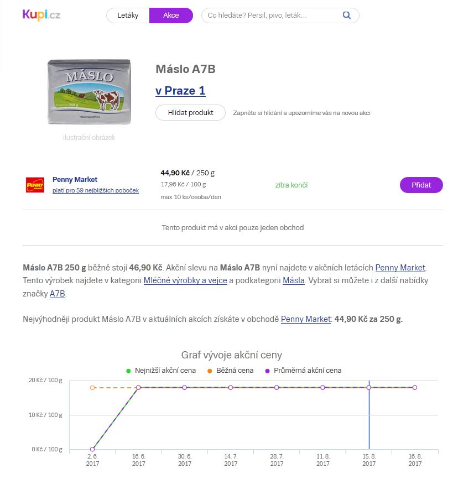Select the chart point at 16. 8. 2017
The width and height of the screenshot is (453, 479).
click(x=415, y=387)
